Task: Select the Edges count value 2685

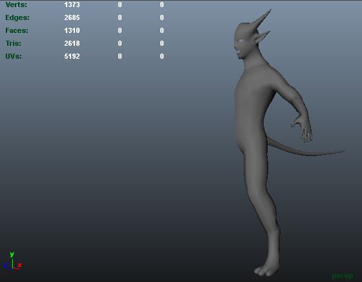Action: tap(72, 17)
